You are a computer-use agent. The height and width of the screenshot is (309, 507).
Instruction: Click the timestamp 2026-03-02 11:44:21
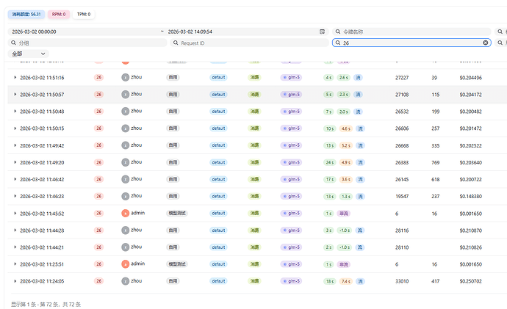[42, 247]
